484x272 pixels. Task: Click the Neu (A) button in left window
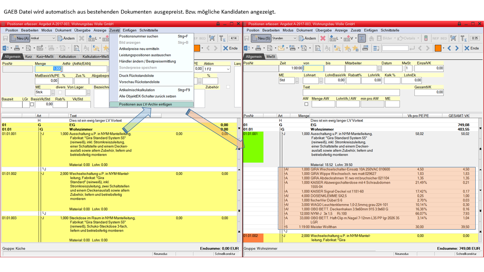click(x=20, y=38)
